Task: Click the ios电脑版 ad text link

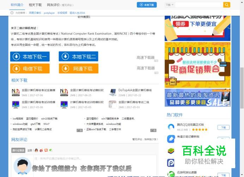Action: pyautogui.click(x=18, y=118)
